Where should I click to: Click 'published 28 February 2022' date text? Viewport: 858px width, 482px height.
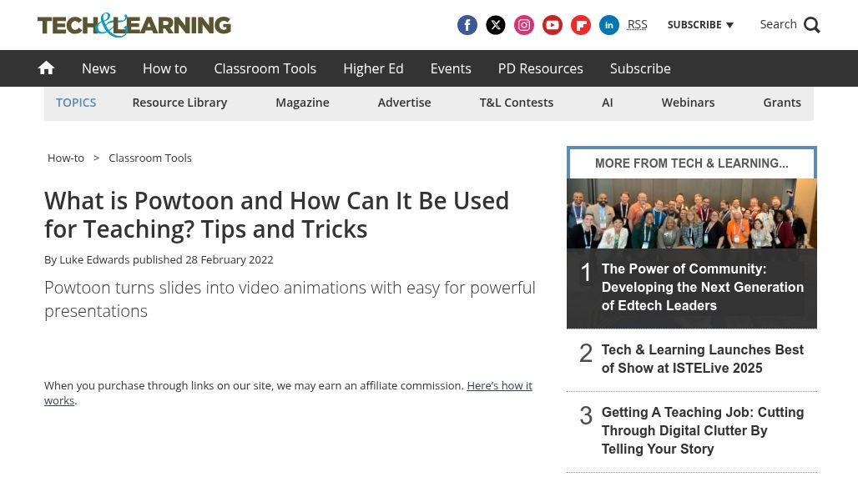(x=203, y=259)
